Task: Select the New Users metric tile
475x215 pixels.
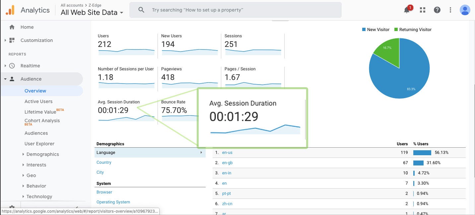Action: [x=189, y=46]
